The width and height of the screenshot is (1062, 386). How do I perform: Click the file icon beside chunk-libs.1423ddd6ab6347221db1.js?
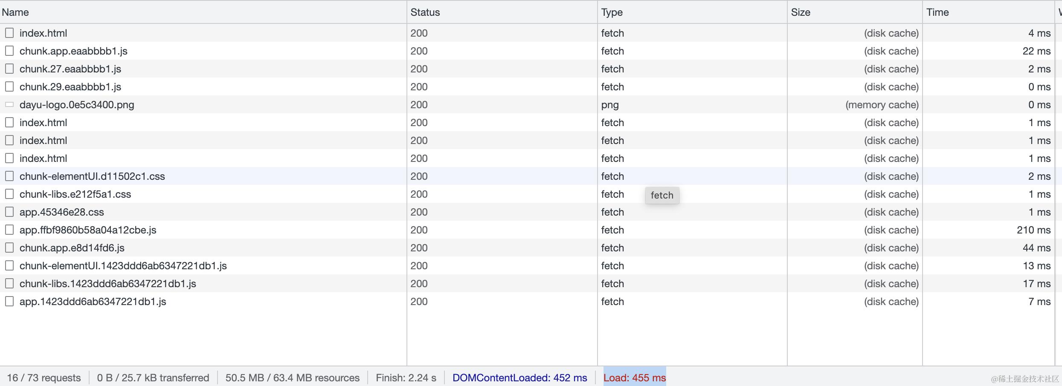(x=9, y=284)
